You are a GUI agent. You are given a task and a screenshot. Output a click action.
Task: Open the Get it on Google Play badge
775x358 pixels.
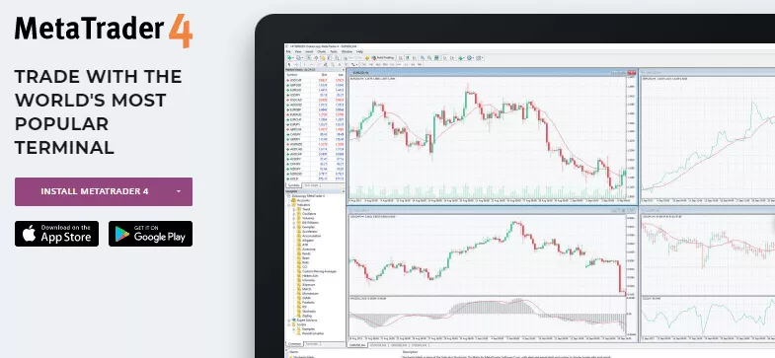pyautogui.click(x=150, y=234)
